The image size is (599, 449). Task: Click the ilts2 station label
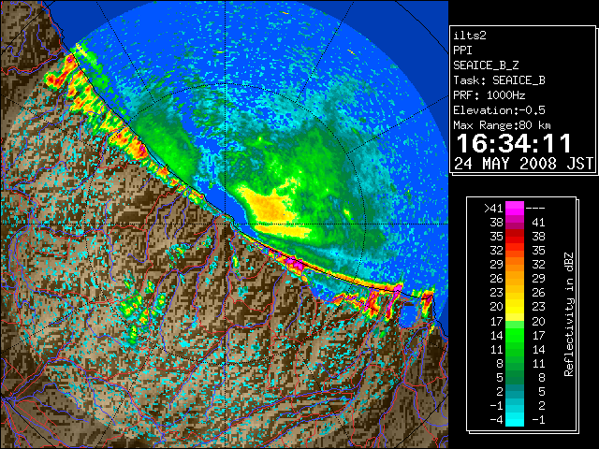470,36
